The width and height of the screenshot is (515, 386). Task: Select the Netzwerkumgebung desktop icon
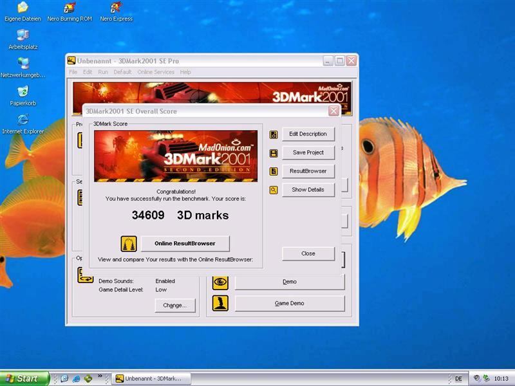23,68
